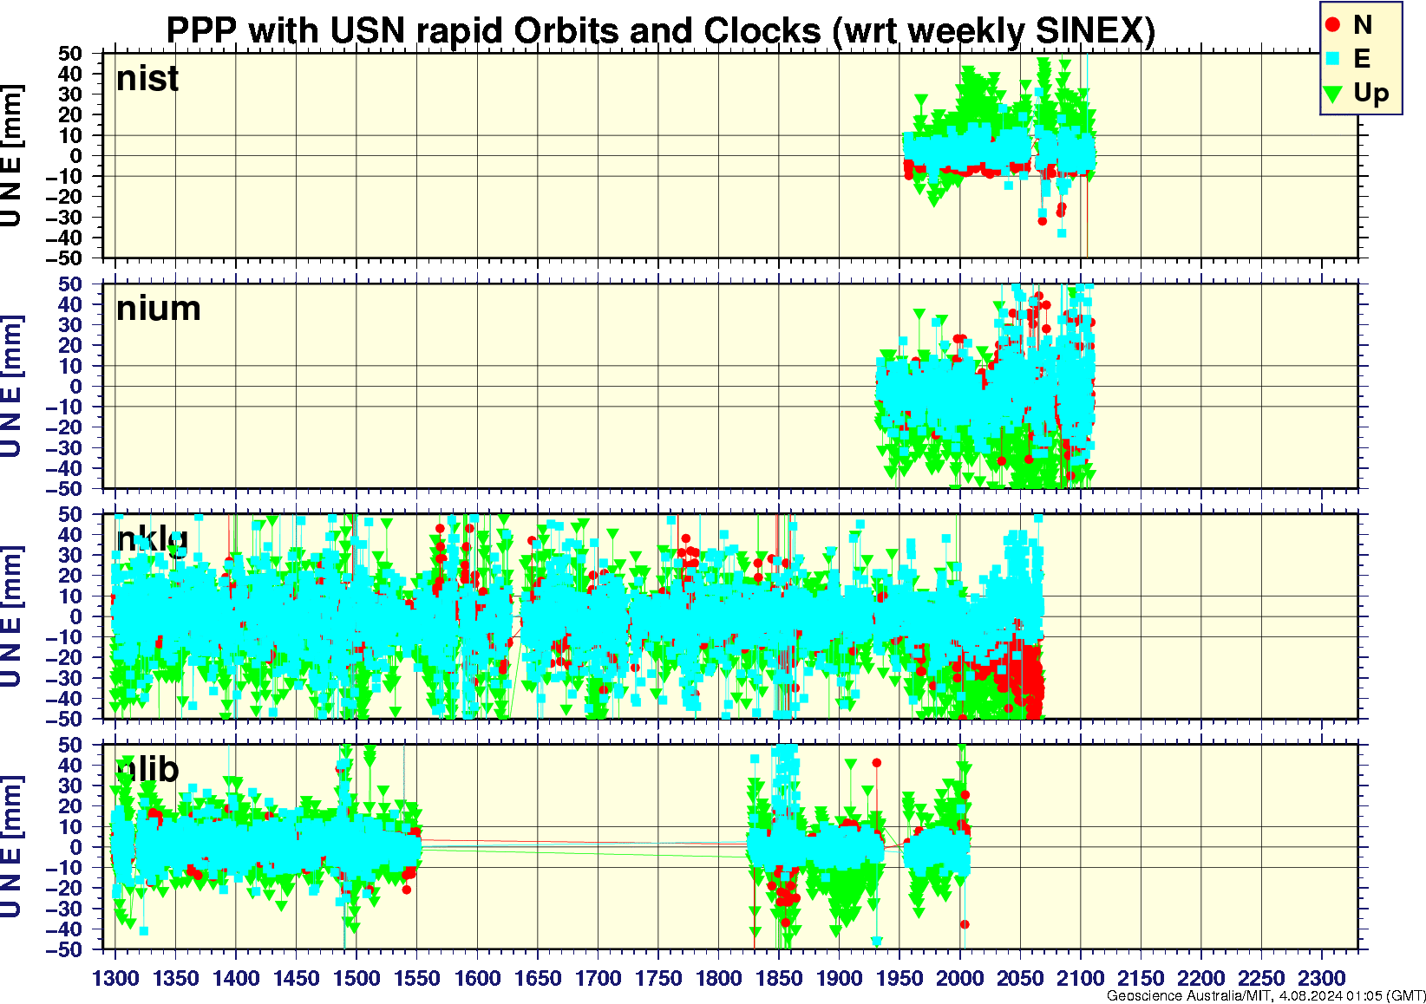This screenshot has width=1426, height=1004.
Task: Click the -50 y-axis label of nist panel
Action: pyautogui.click(x=63, y=258)
